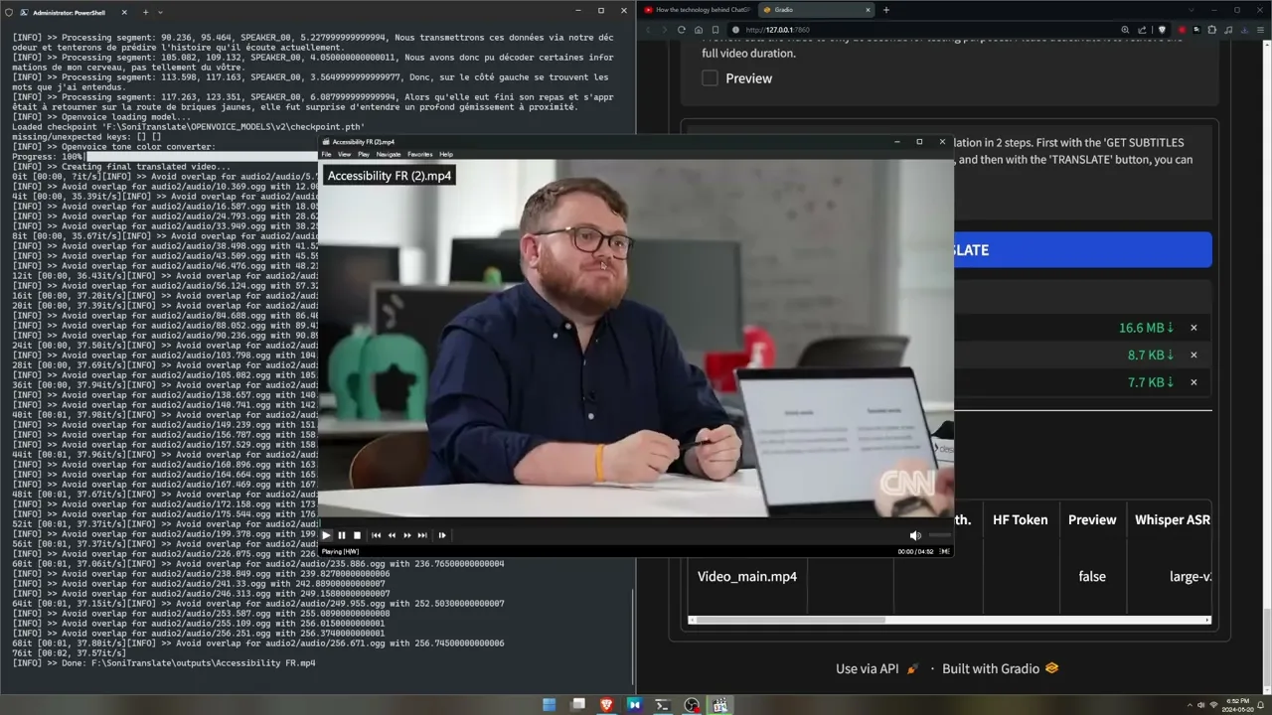Pause the Accessibility FR video
This screenshot has width=1272, height=715.
pyautogui.click(x=342, y=535)
